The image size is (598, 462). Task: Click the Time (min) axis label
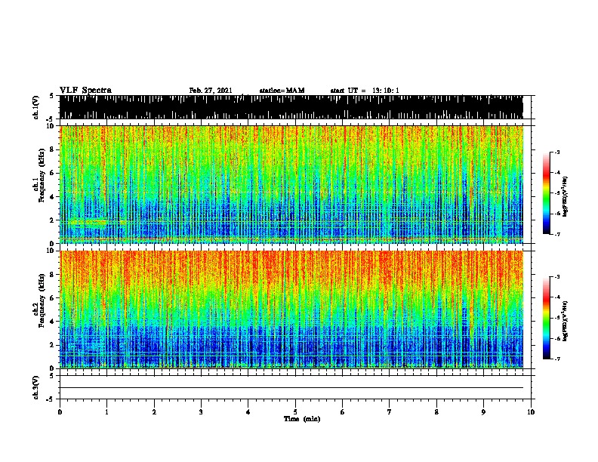tap(302, 419)
